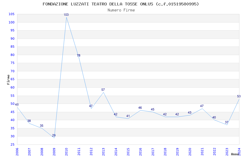
Task: Click the y-axis tick label 75
Action: [13, 63]
